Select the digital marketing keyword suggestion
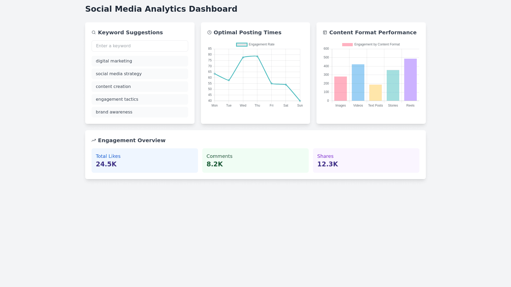The height and width of the screenshot is (287, 511). 140,61
